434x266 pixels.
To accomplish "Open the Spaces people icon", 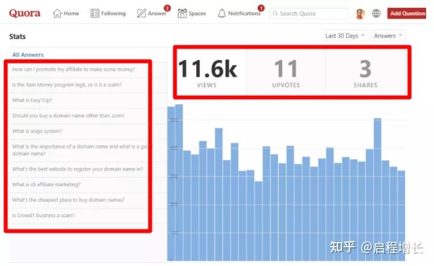I will pyautogui.click(x=182, y=13).
